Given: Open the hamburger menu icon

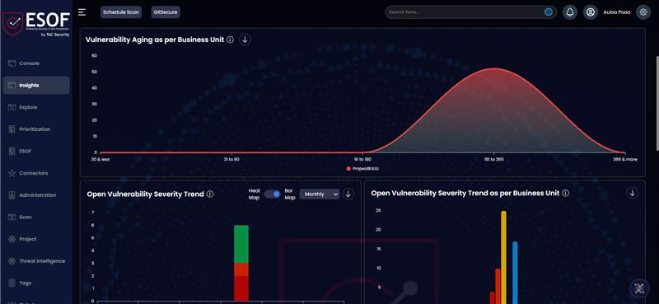Looking at the screenshot, I should (82, 12).
